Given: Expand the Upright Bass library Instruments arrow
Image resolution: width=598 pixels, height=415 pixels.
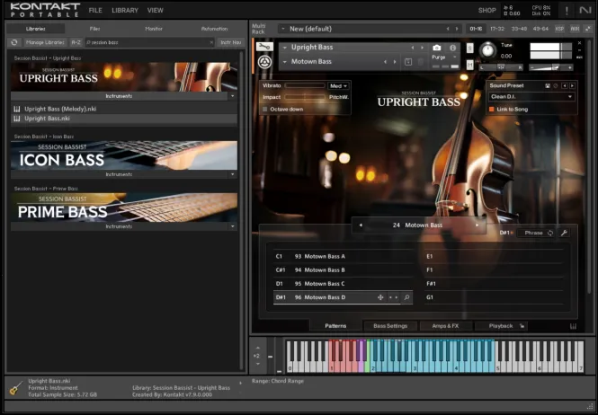Looking at the screenshot, I should point(233,96).
